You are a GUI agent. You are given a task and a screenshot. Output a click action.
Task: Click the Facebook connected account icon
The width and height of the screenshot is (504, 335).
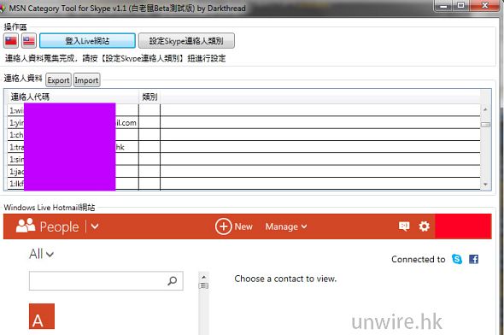coord(473,259)
